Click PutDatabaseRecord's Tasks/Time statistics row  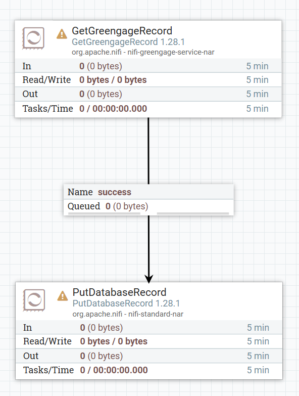[149, 370]
